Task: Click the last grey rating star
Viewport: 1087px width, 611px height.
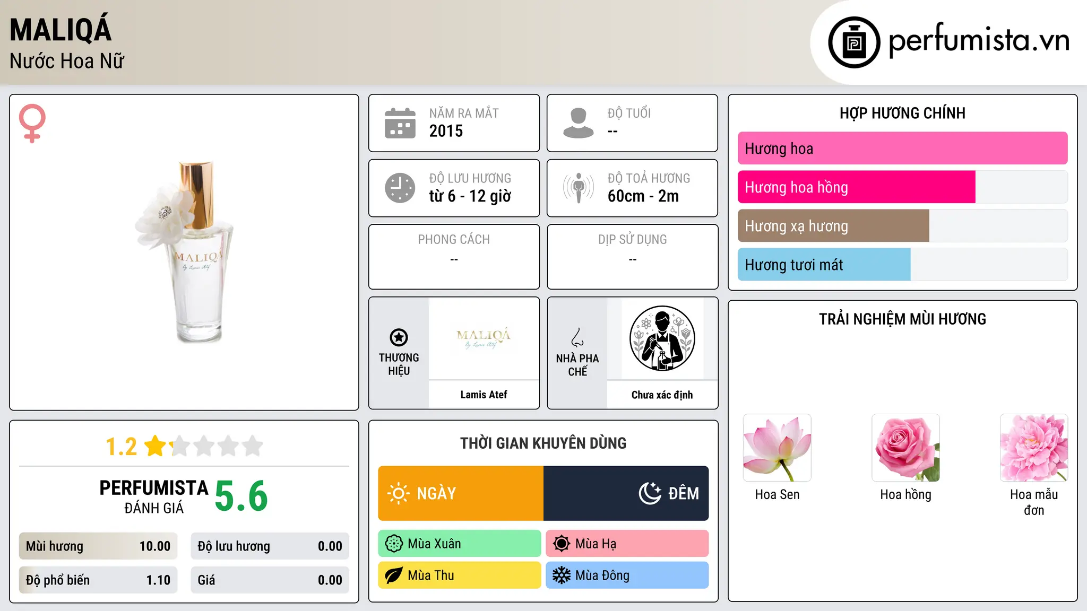Action: pyautogui.click(x=253, y=446)
